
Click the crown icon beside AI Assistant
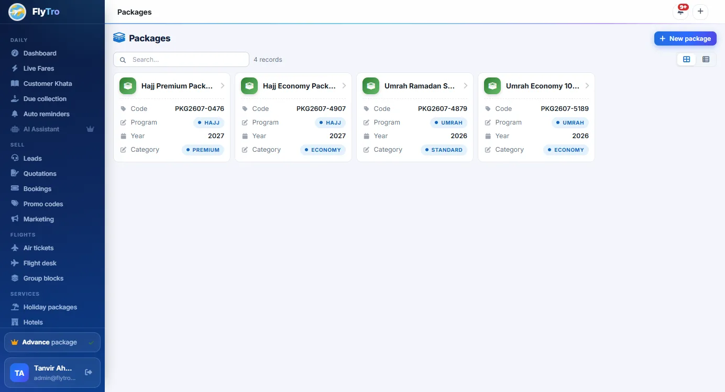tap(91, 129)
